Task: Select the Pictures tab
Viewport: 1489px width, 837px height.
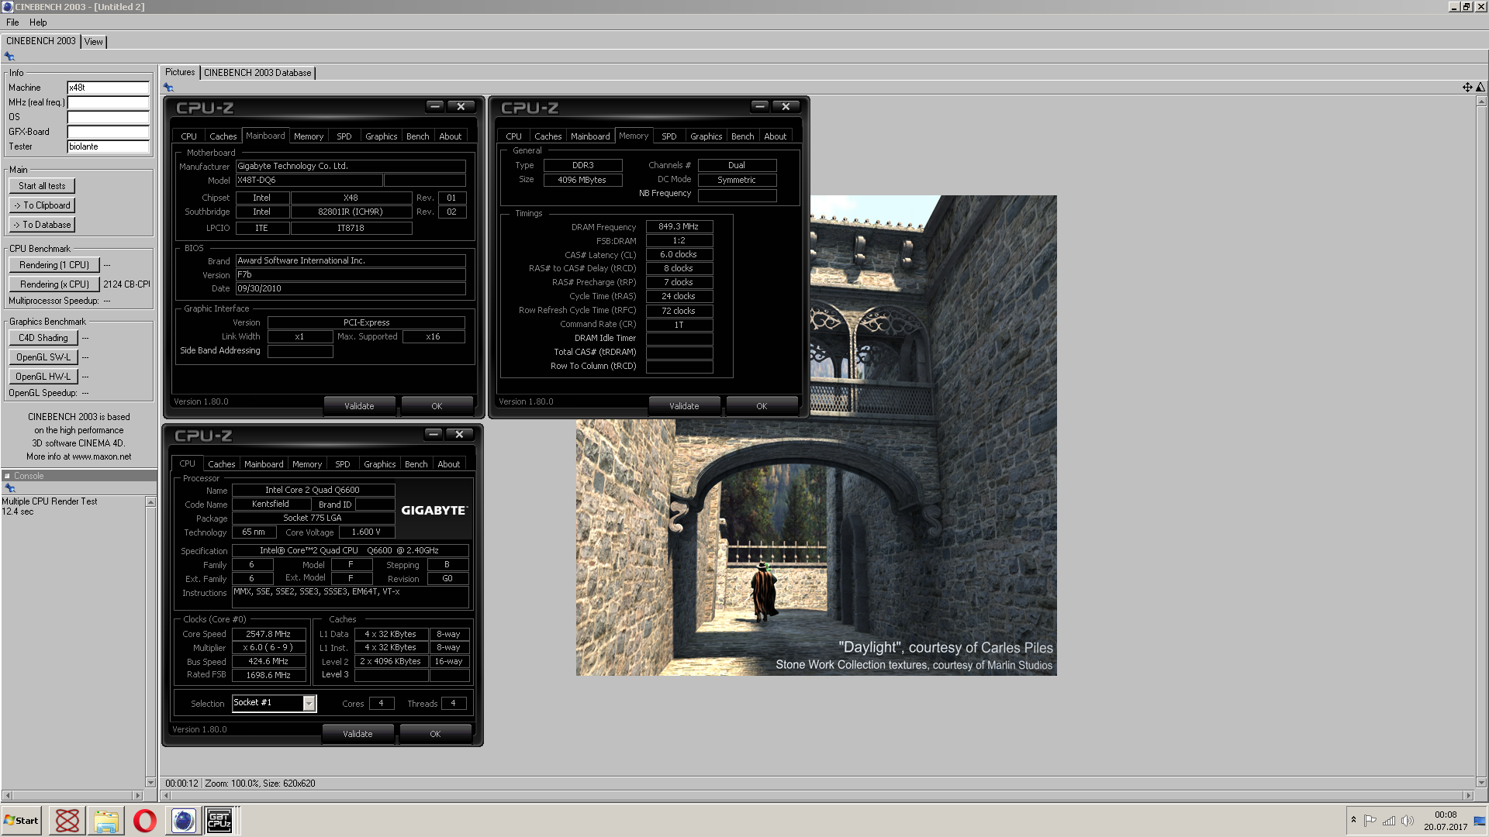Action: tap(180, 72)
